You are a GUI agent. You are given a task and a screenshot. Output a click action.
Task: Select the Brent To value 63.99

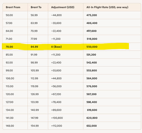[x=34, y=23]
